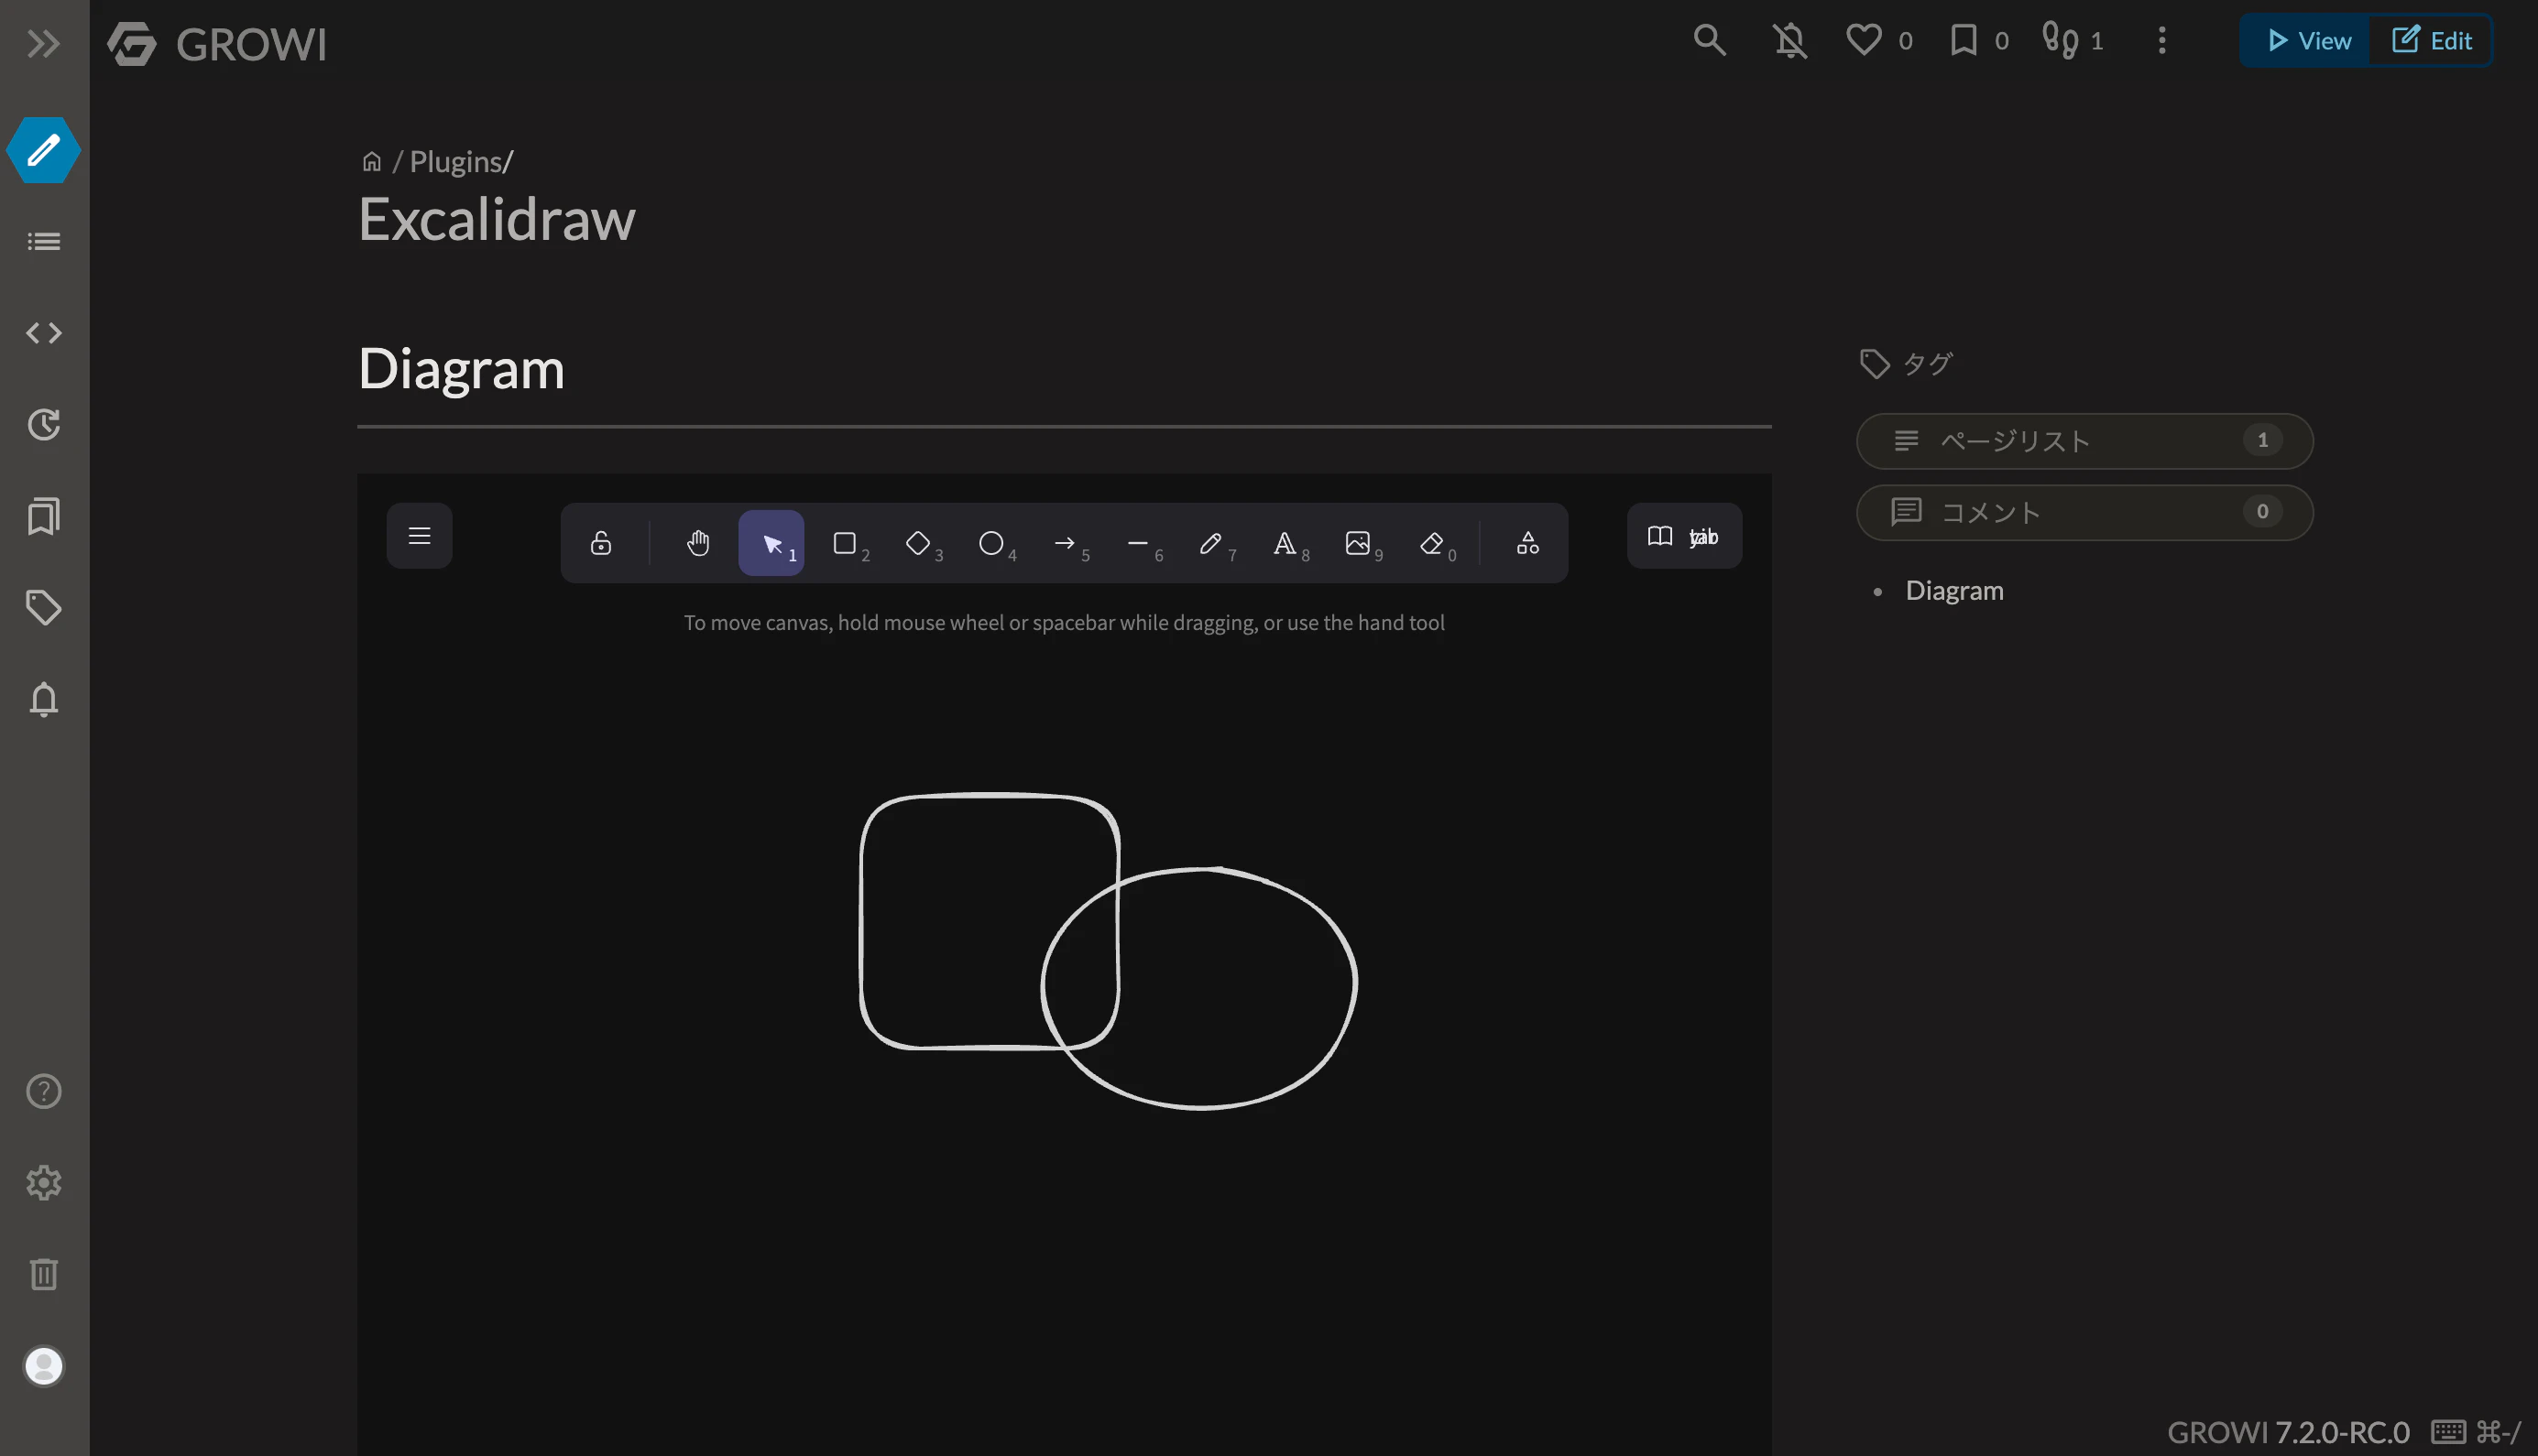Open the trash icon in sidebar
The height and width of the screenshot is (1456, 2538).
click(43, 1274)
